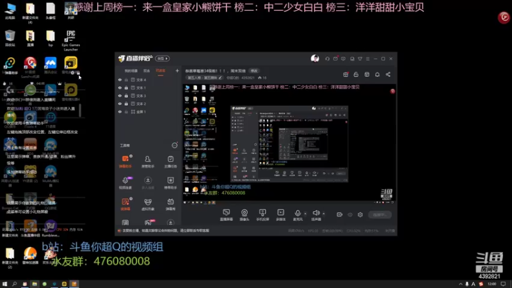Switch to the second scene tab

click(147, 71)
